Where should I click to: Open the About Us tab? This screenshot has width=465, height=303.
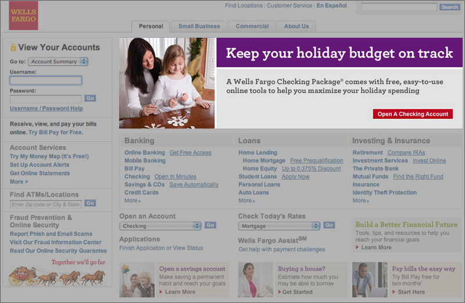296,26
